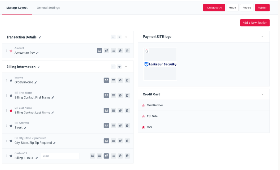The image size is (280, 170).
Task: Toggle required star for Billing Contact First Name
Action: pos(11,95)
